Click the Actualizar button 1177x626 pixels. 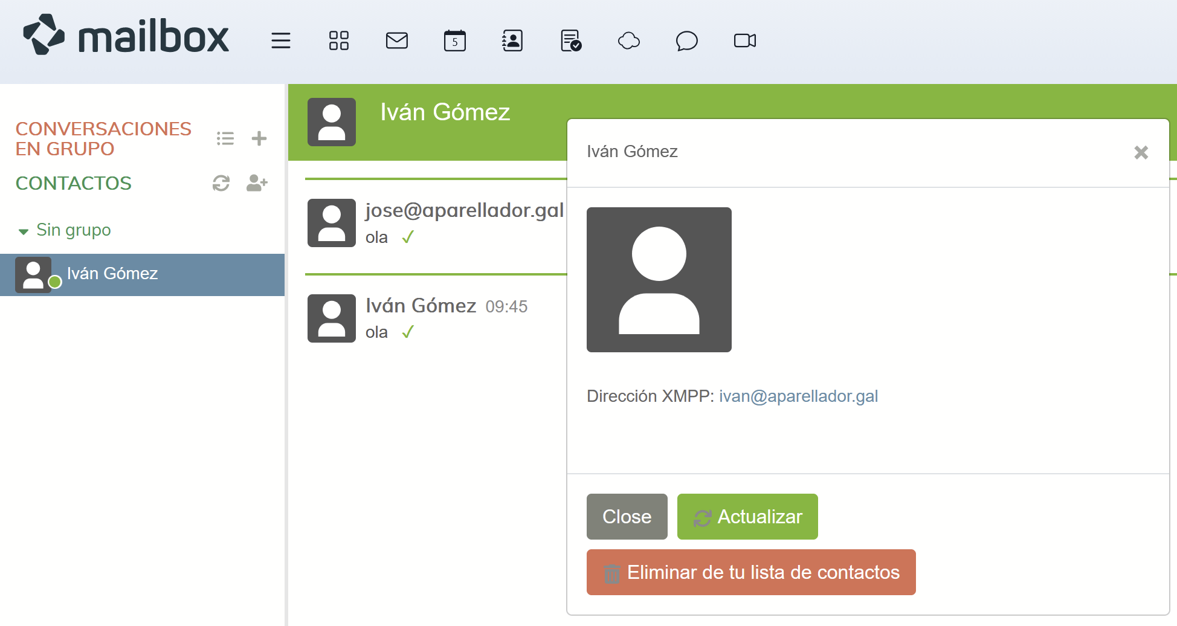click(x=747, y=517)
